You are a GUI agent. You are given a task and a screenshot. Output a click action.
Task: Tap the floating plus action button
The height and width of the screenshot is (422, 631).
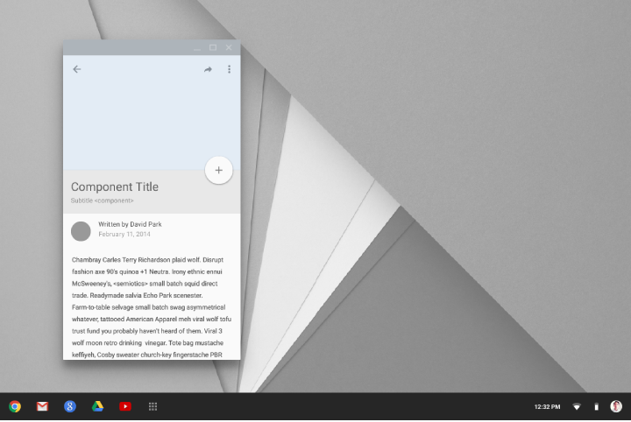point(218,170)
